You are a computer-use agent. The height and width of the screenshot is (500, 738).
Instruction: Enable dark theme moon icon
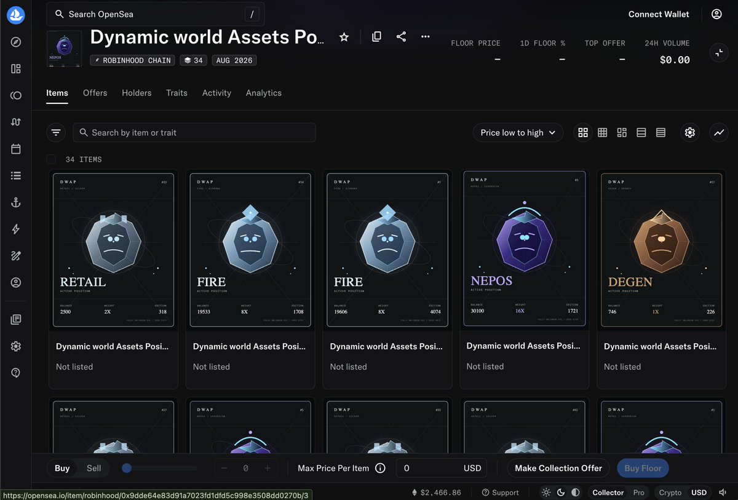[561, 493]
